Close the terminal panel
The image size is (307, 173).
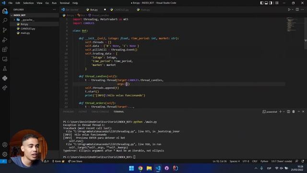(x=303, y=111)
